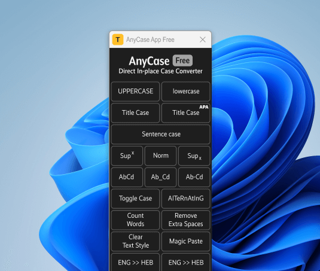Apply lowercase conversion
This screenshot has height=271, width=320.
[185, 92]
